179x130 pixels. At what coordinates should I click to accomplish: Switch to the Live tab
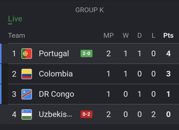[x=15, y=19]
